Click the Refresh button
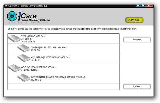 tap(137, 86)
